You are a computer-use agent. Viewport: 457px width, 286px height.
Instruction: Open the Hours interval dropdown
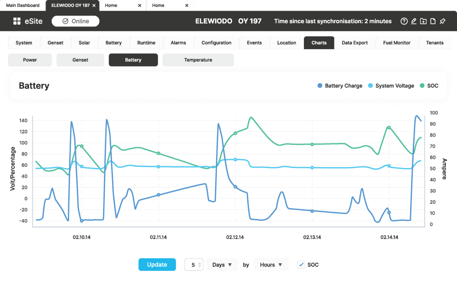point(271,265)
